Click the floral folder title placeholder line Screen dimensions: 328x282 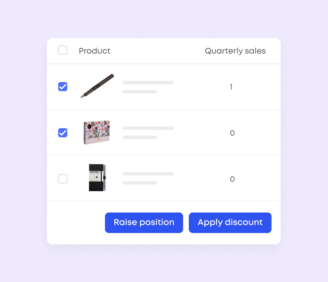point(148,128)
